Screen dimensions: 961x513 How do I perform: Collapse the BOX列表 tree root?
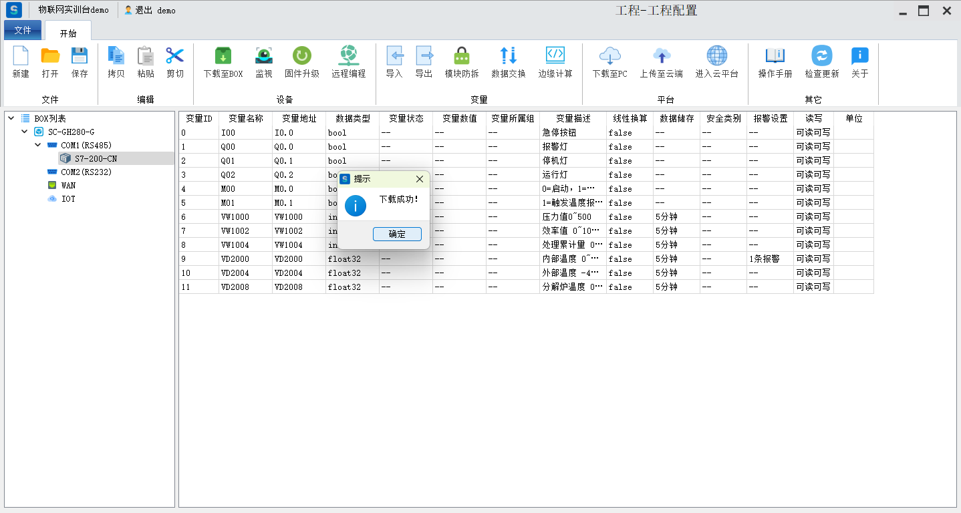(11, 118)
